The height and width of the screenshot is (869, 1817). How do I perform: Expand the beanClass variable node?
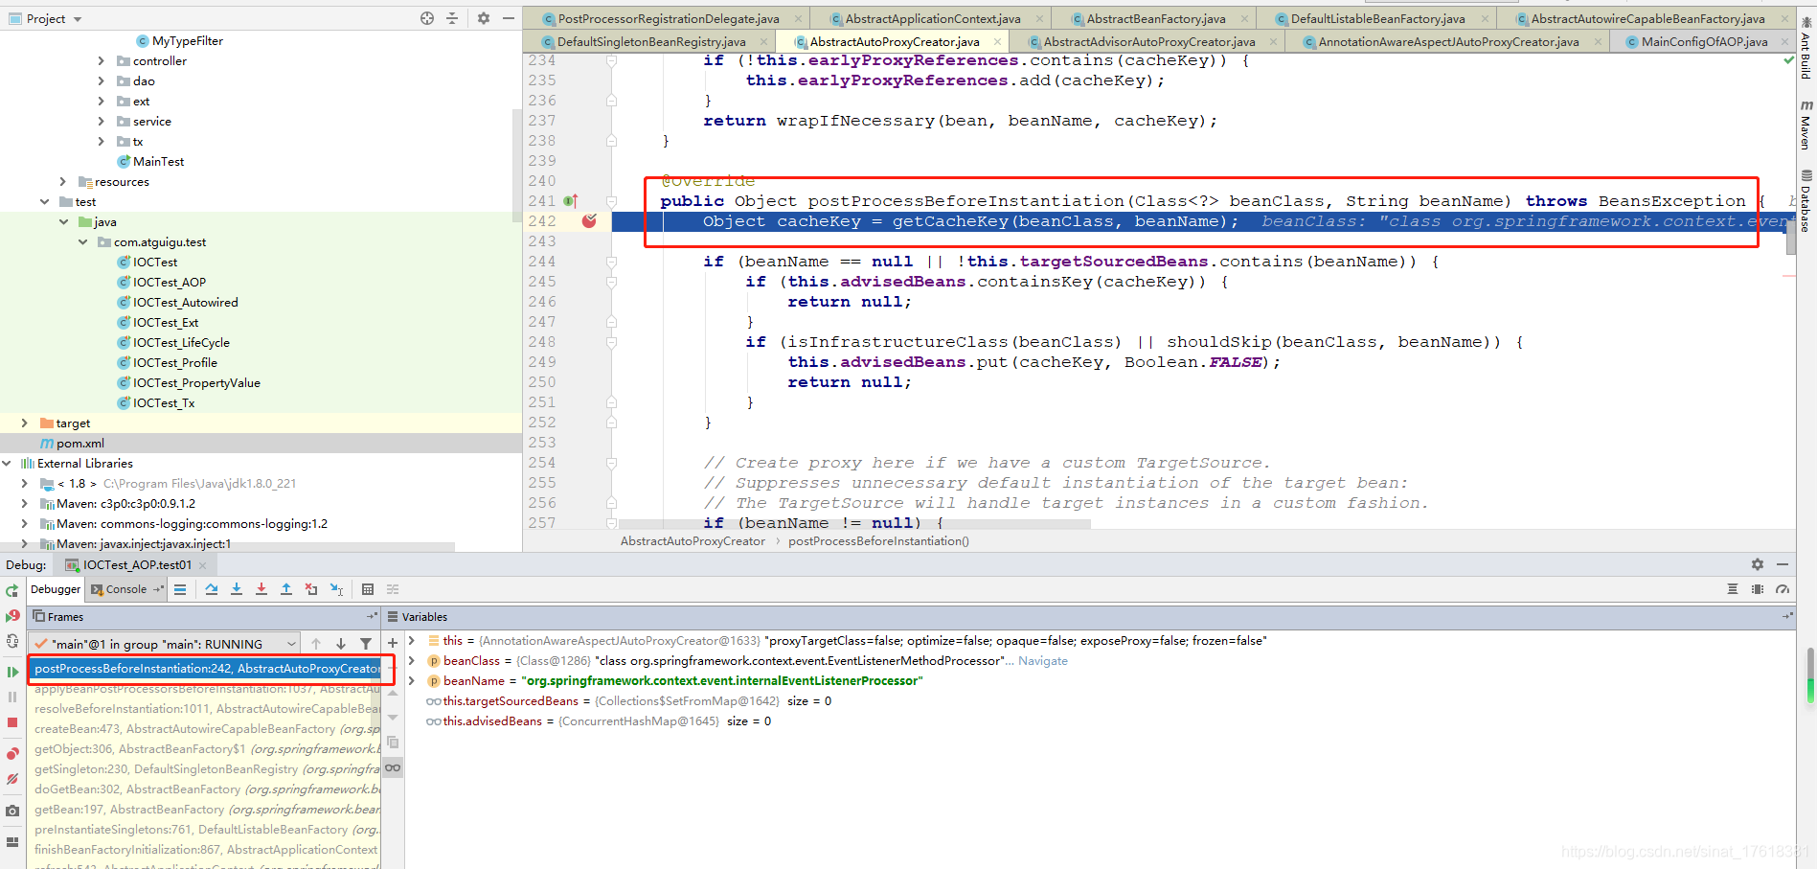point(412,660)
